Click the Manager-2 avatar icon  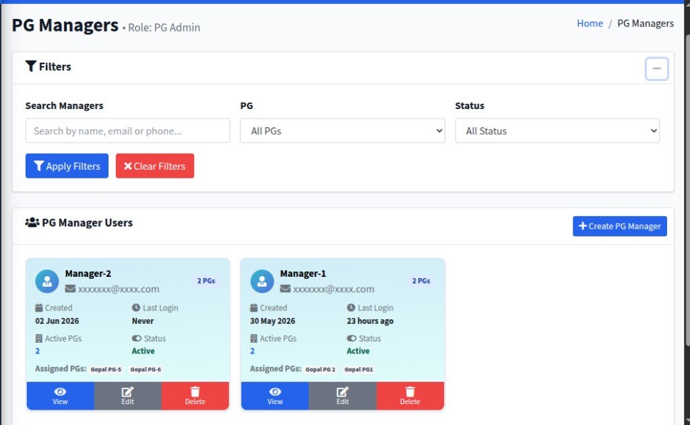tap(47, 281)
